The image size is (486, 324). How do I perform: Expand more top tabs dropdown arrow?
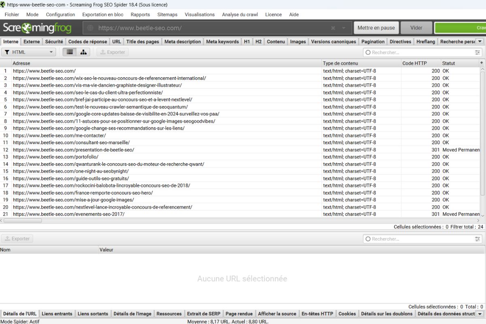(x=480, y=41)
